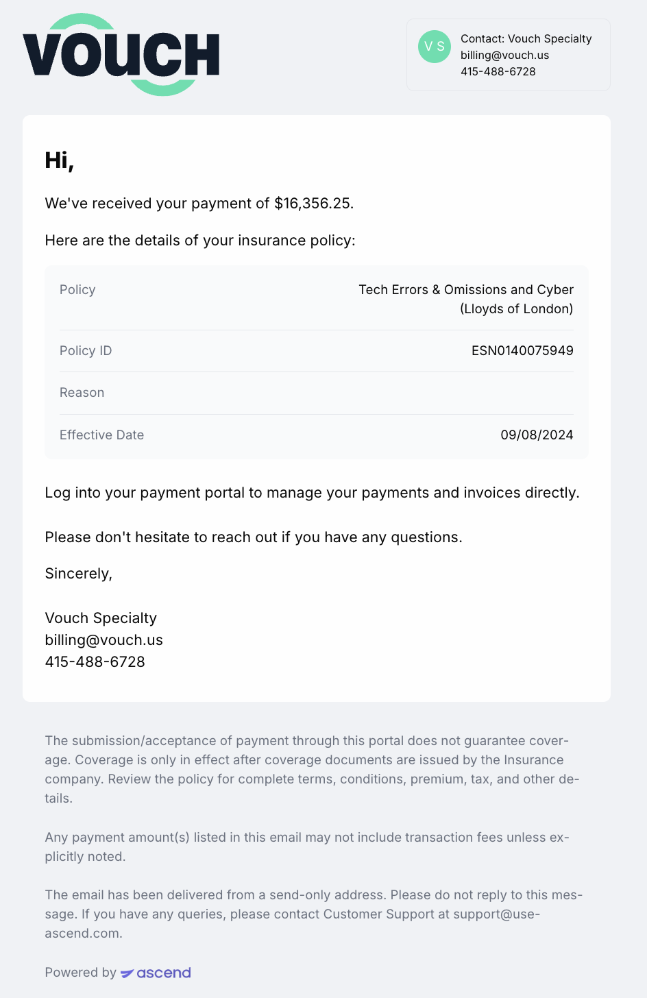
Task: Click the Effective Date label
Action: [x=102, y=435]
